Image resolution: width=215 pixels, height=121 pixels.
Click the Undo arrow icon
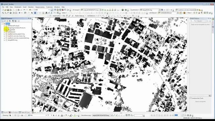coord(24,10)
